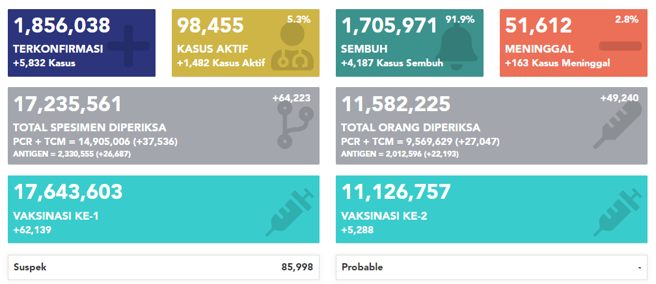Image resolution: width=656 pixels, height=284 pixels.
Task: Click the 2.8% death percentage
Action: coord(627,19)
